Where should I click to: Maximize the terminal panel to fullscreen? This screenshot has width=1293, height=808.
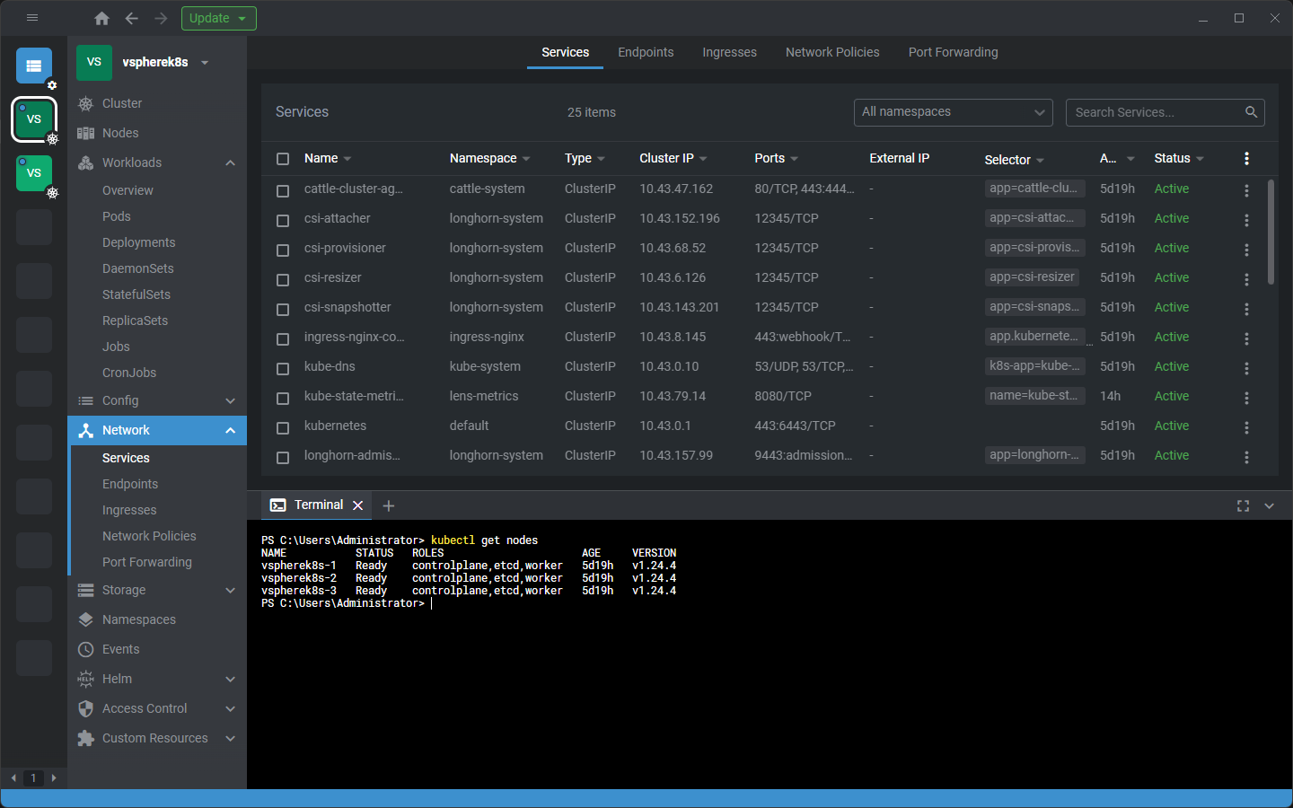(1243, 506)
